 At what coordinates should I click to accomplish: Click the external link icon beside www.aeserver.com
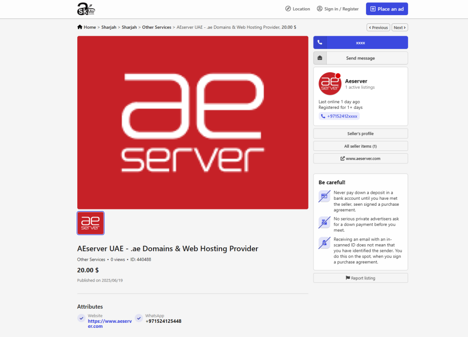click(343, 159)
